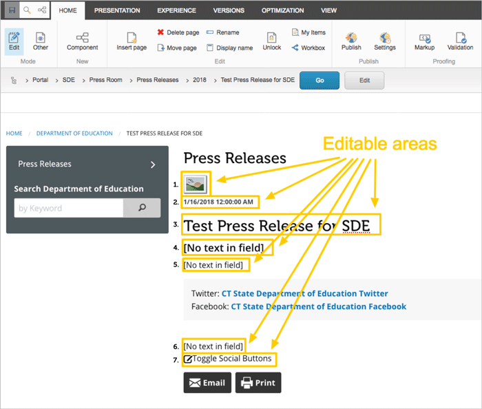This screenshot has width=482, height=409.
Task: Click the by Keyword search field
Action: point(68,208)
